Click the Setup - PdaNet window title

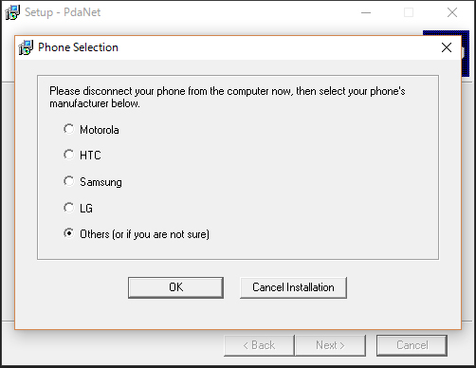click(63, 12)
